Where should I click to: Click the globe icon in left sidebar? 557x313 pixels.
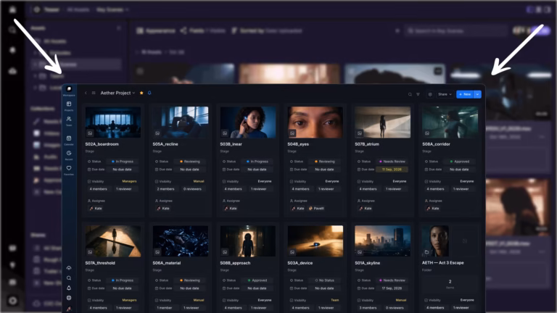click(69, 298)
